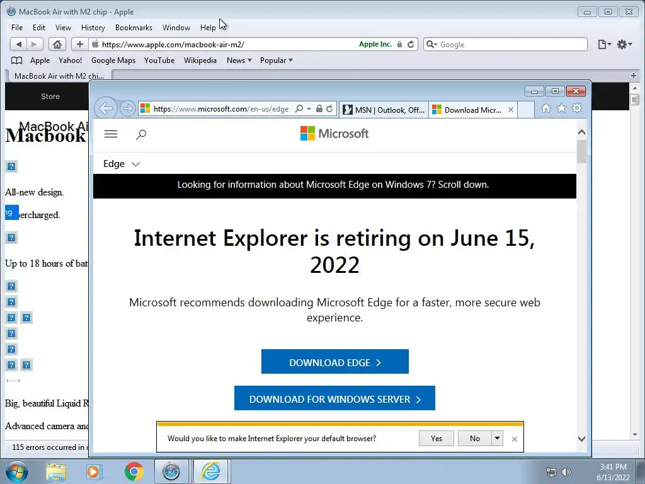Click the Wikipedia bookmark
Image resolution: width=645 pixels, height=484 pixels.
click(200, 60)
